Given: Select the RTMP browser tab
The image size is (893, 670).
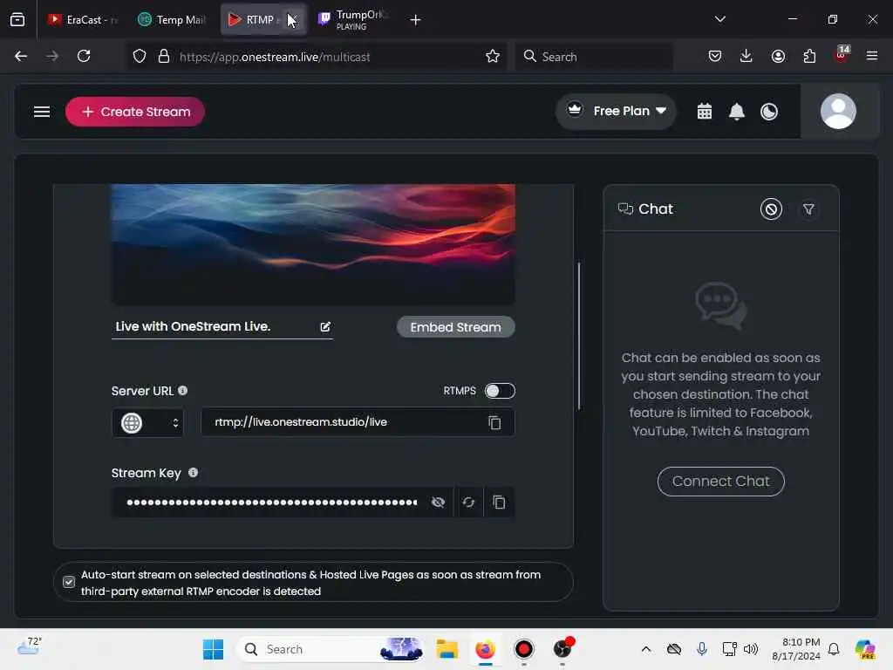Looking at the screenshot, I should 253,19.
